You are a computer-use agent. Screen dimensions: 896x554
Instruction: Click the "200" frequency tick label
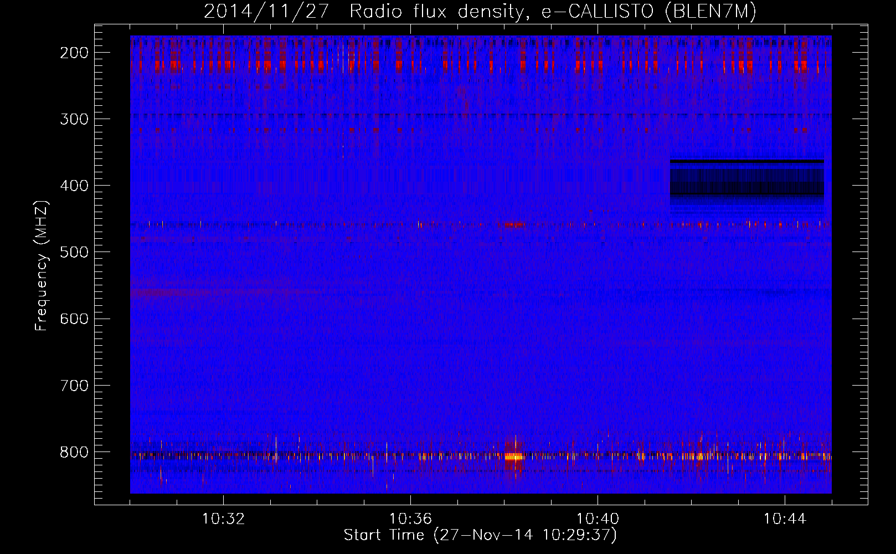(74, 53)
